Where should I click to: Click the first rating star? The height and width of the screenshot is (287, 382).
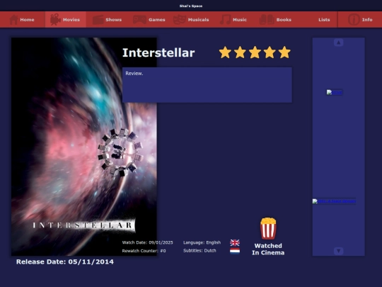[x=225, y=52]
